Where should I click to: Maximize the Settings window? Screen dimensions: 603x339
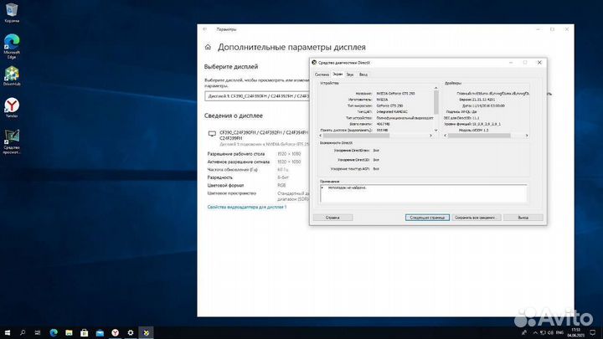point(552,29)
